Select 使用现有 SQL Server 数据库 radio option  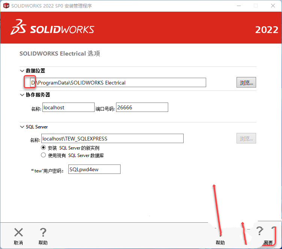tap(43, 155)
